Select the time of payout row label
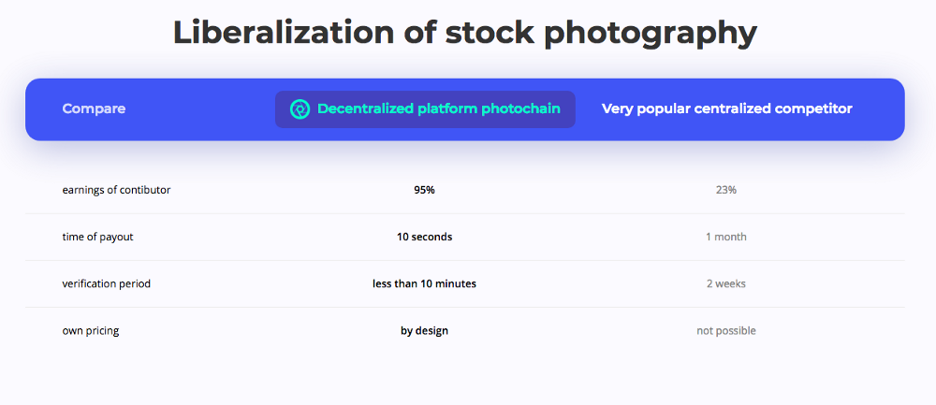This screenshot has height=405, width=936. 98,237
